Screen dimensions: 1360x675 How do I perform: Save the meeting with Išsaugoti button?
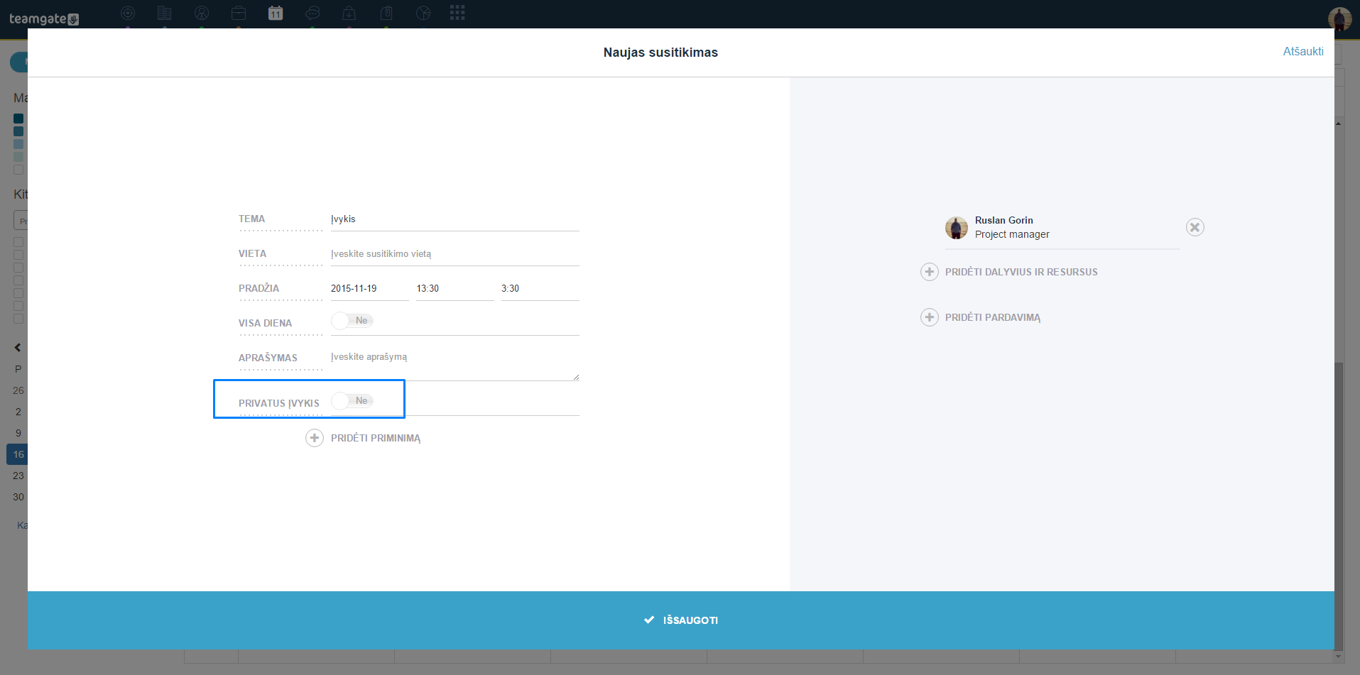[x=681, y=620]
